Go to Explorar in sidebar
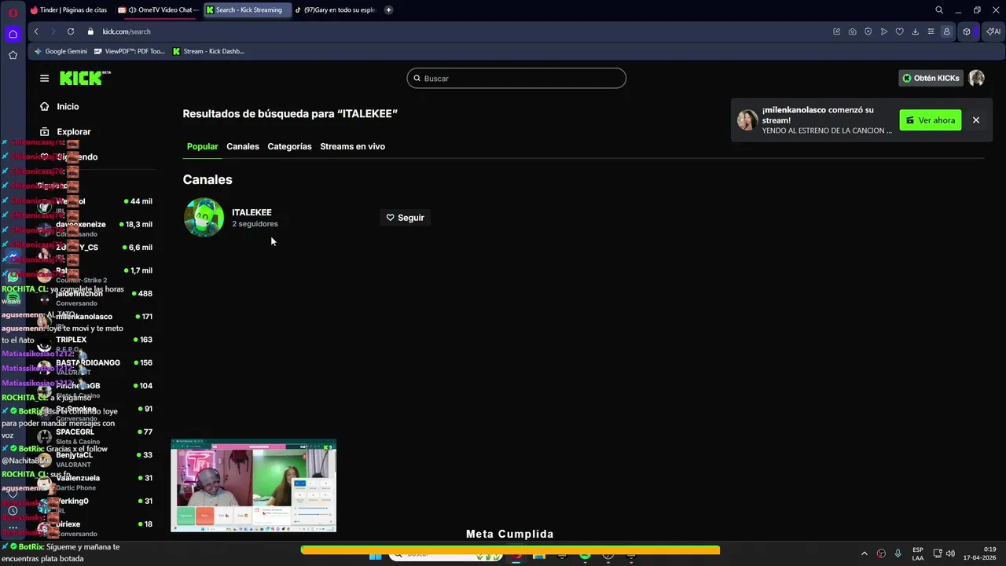The height and width of the screenshot is (566, 1006). 66,131
